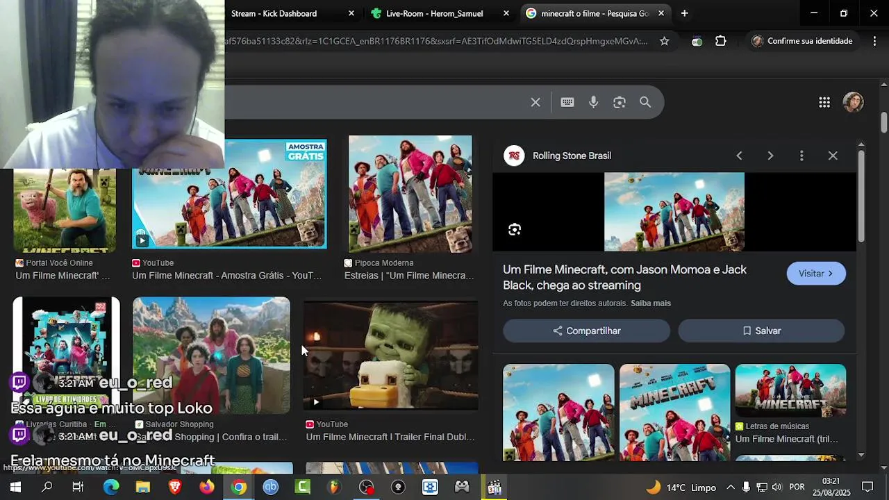This screenshot has height=500, width=889.
Task: Open a new browser tab
Action: click(684, 13)
